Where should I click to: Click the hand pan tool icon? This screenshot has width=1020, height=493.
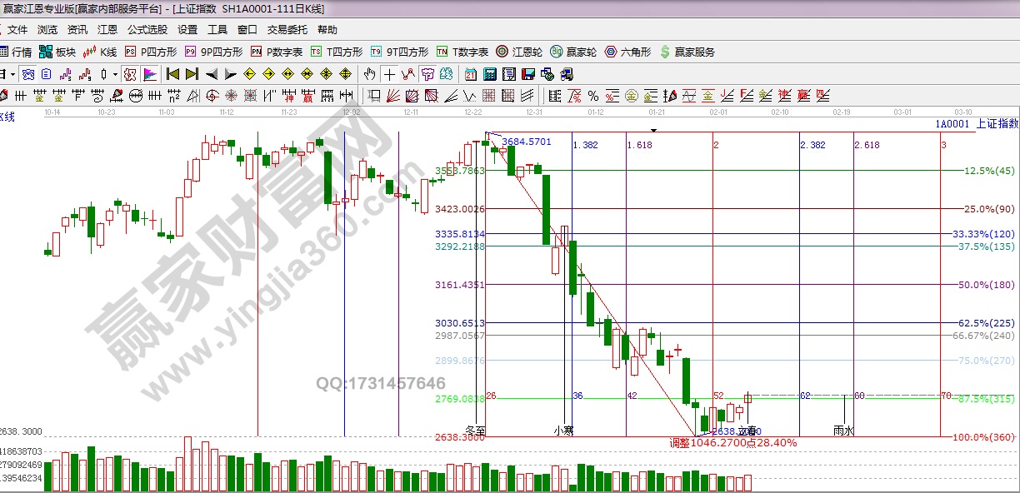(x=371, y=74)
